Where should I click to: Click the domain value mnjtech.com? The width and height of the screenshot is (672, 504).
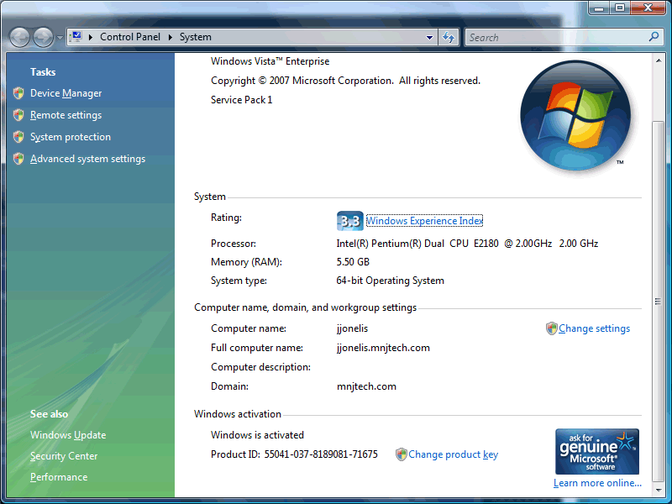point(366,386)
